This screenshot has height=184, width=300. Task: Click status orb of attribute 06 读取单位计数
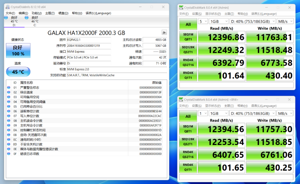(9, 111)
